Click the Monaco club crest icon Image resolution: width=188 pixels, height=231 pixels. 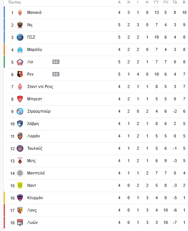click(x=20, y=12)
